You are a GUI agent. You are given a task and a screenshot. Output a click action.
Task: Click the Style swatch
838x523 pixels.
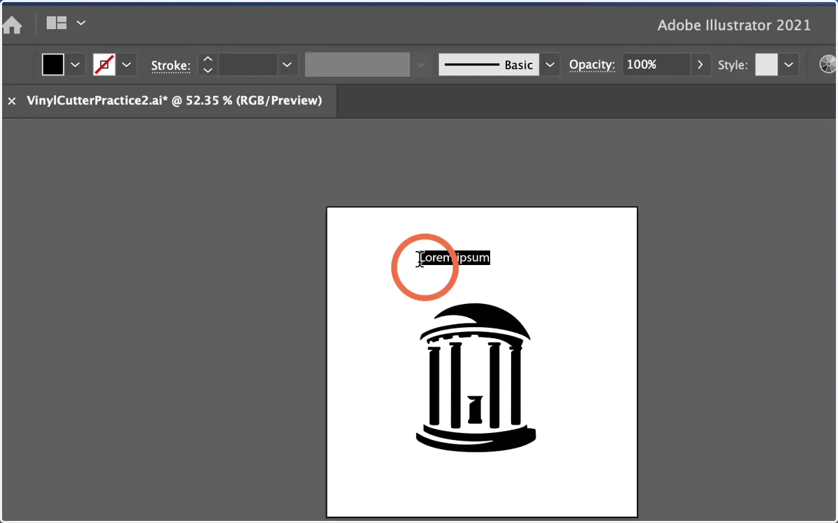[x=766, y=65]
